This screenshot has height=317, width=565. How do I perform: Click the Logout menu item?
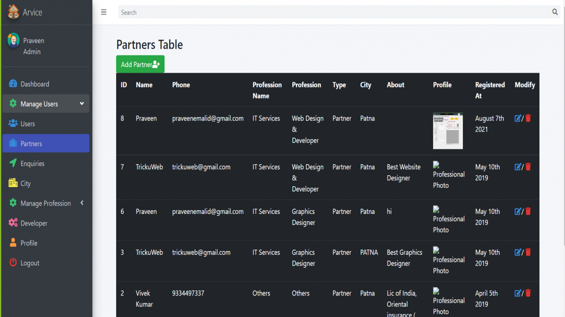pos(46,263)
